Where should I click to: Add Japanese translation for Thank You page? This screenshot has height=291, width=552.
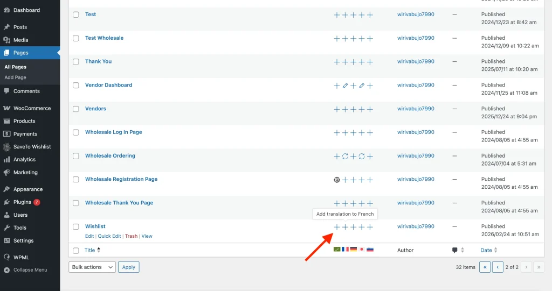click(362, 62)
